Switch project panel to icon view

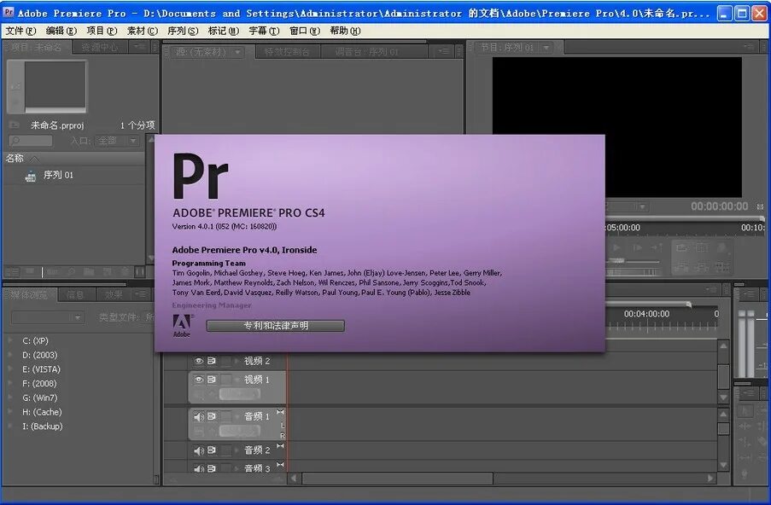pos(30,271)
